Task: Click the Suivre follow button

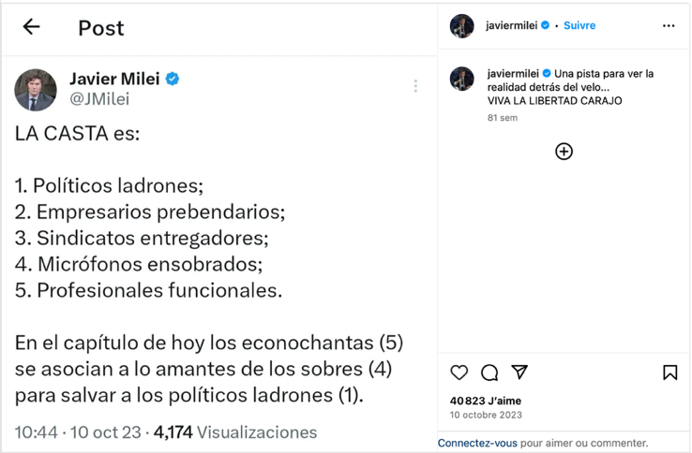Action: 579,26
